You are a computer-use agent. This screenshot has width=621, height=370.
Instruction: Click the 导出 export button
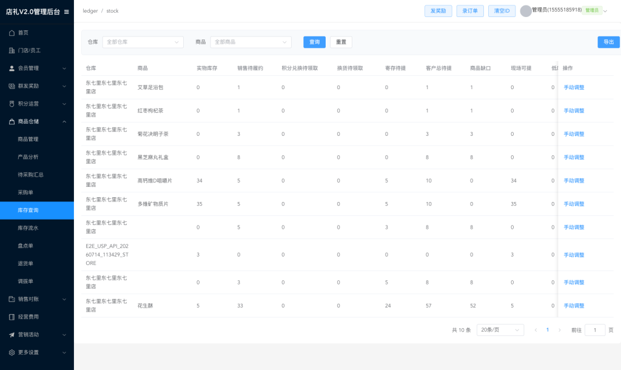[609, 42]
